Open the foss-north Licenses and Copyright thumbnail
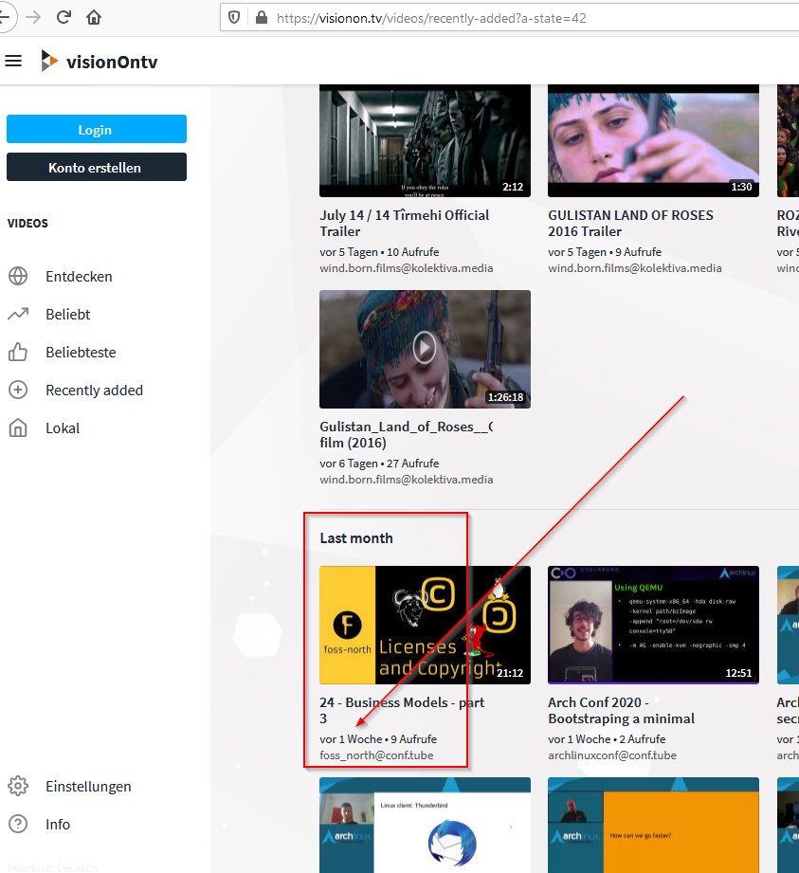 pos(425,626)
